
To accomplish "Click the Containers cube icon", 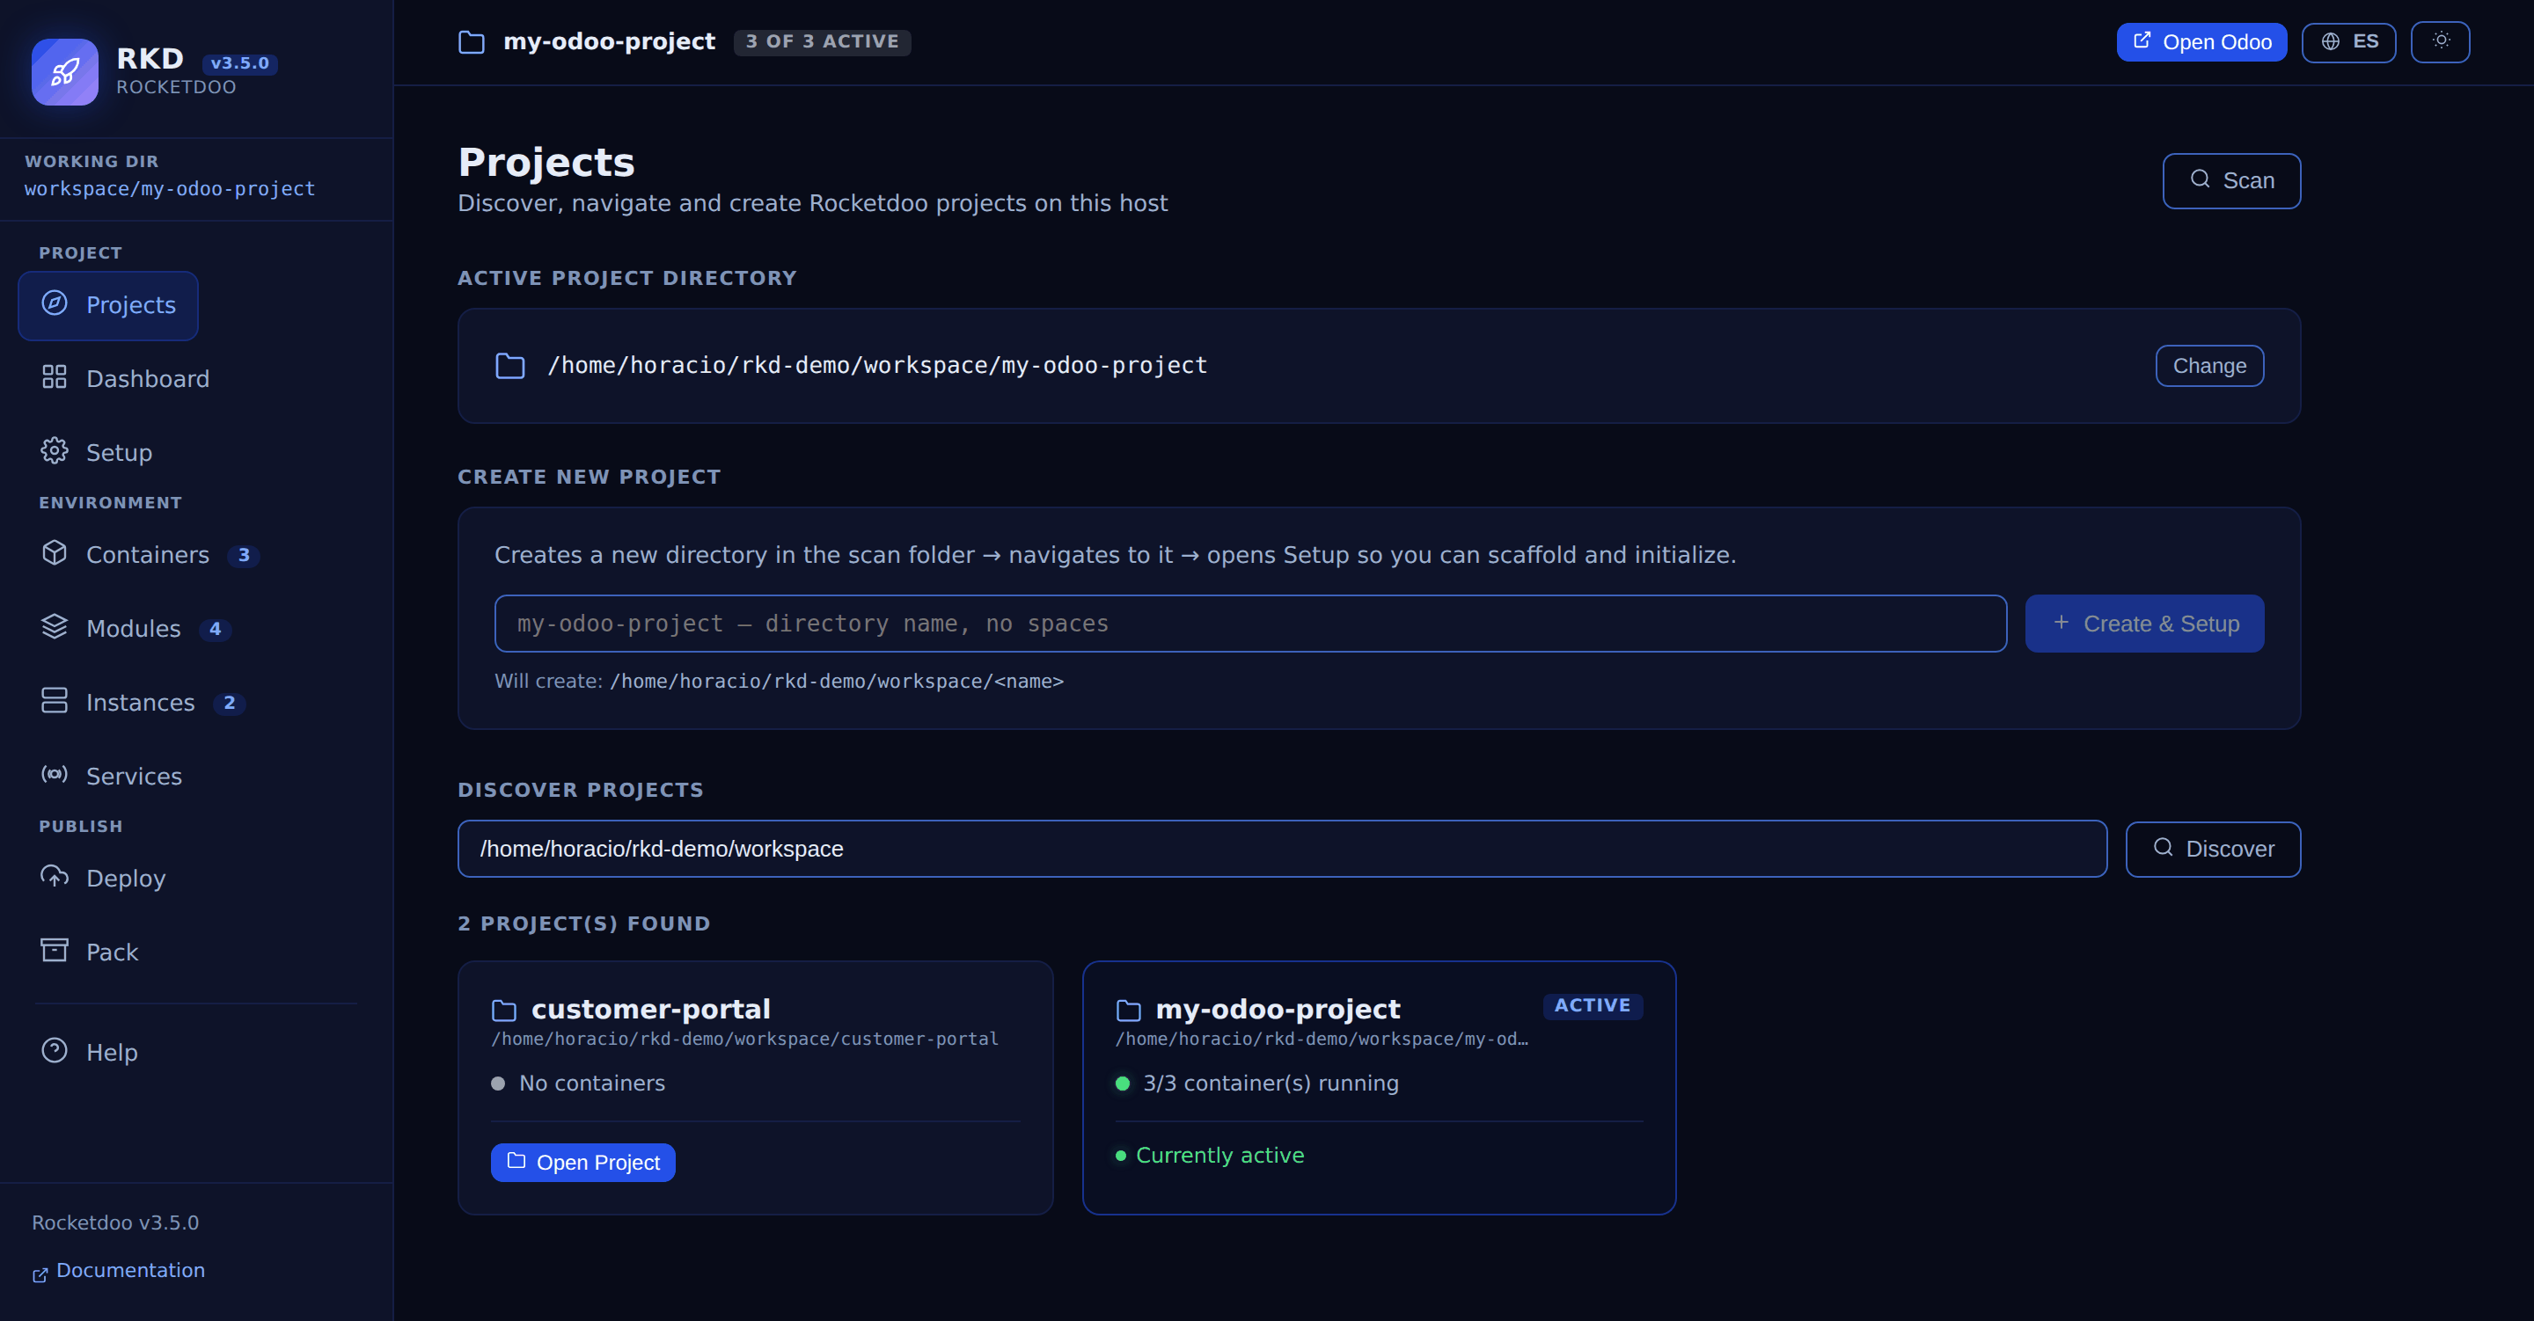I will coord(55,554).
